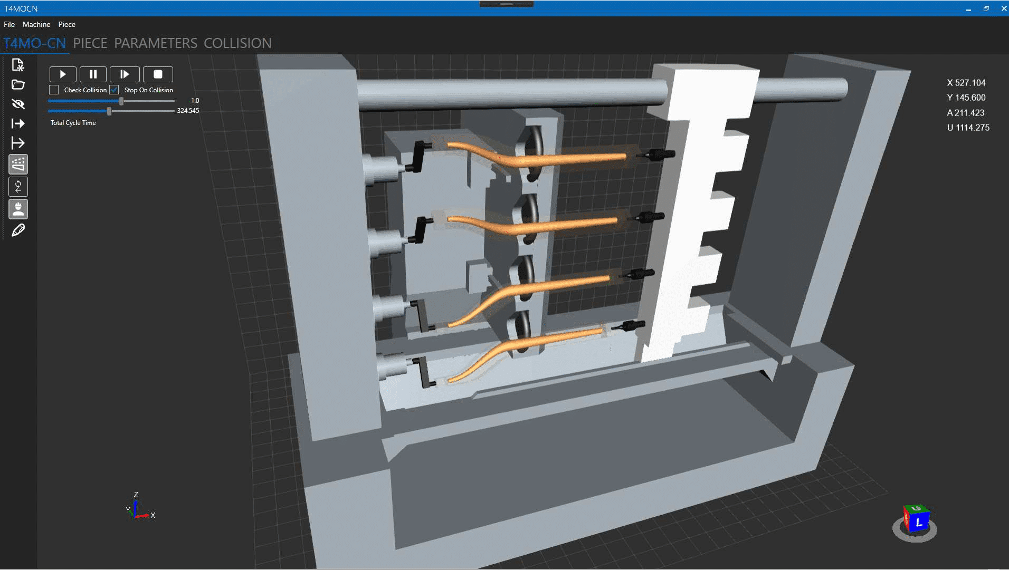Close the T4MOCN window
Screen dimensions: 1009x570
(x=1003, y=8)
